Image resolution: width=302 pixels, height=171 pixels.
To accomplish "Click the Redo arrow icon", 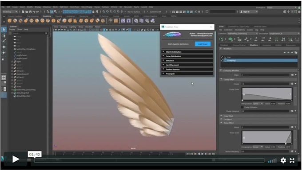I will 38,12.
